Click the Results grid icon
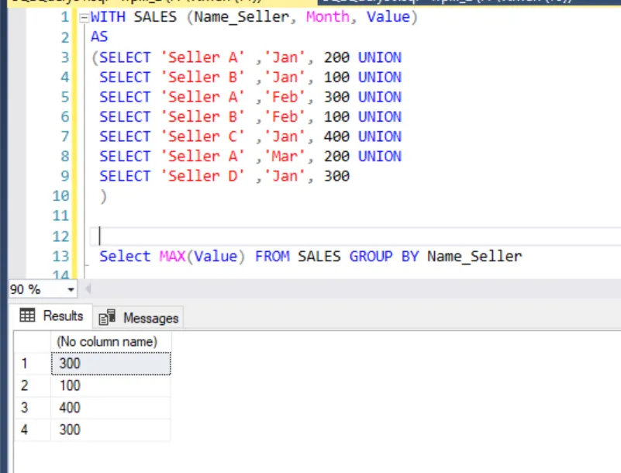Screen dimensions: 621x473 point(27,316)
